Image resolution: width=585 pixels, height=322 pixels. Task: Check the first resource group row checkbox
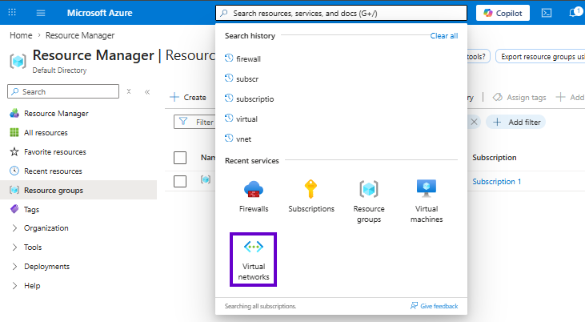[x=180, y=181]
